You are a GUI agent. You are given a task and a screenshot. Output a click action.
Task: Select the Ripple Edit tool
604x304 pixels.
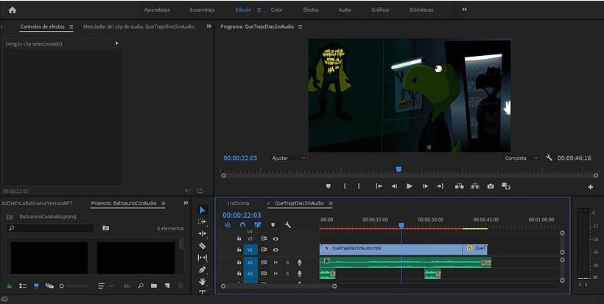tap(203, 233)
